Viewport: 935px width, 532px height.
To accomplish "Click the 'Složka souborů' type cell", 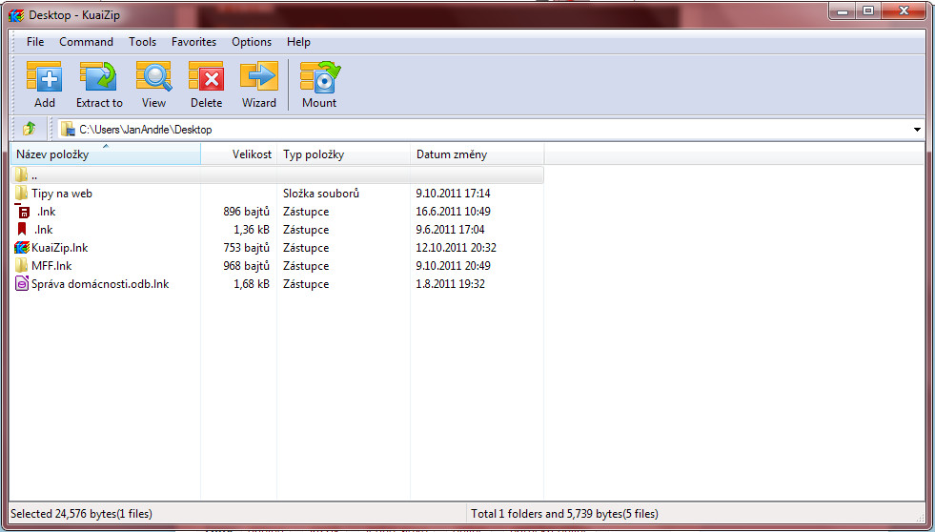I will (x=321, y=194).
